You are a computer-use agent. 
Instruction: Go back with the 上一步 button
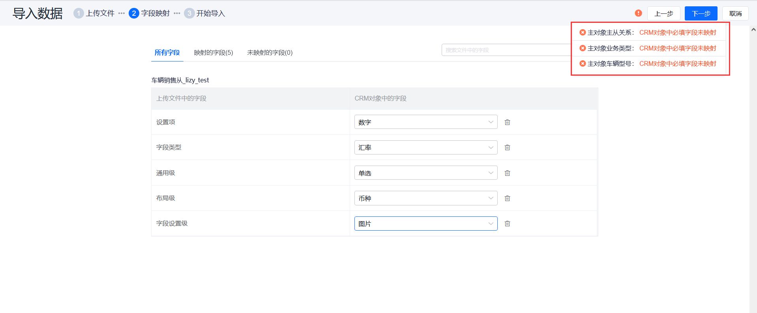click(663, 13)
